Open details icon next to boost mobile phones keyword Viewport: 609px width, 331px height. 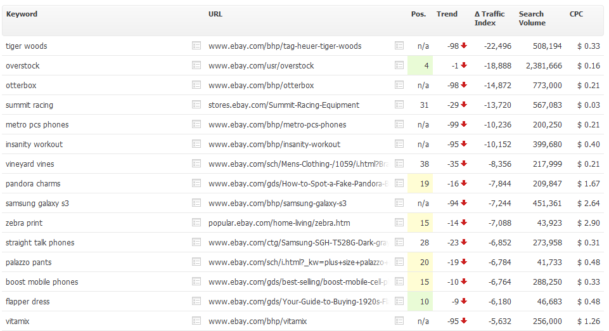[x=196, y=282]
